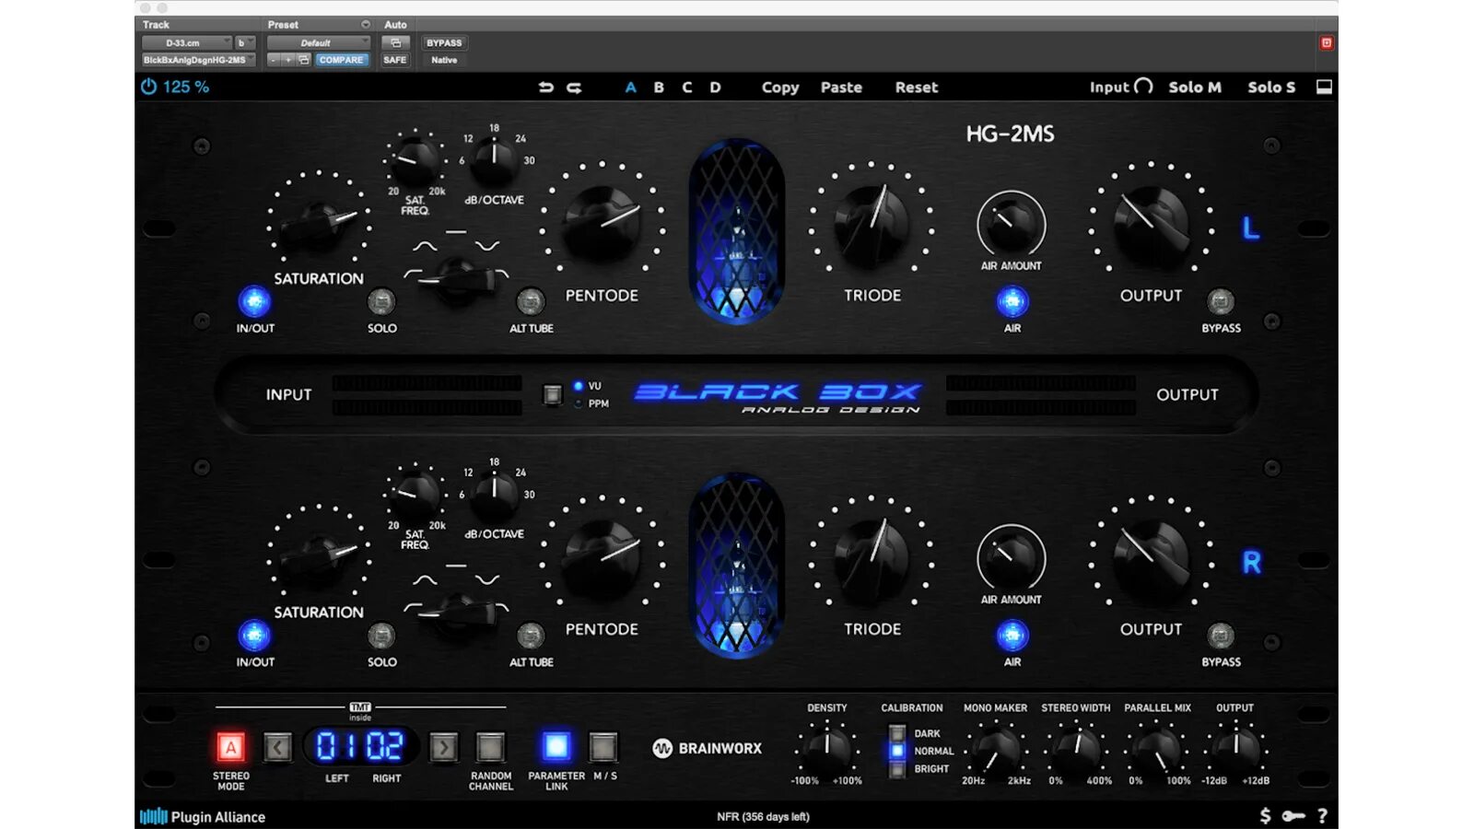Select the PPM metering mode
The image size is (1474, 829).
(577, 404)
